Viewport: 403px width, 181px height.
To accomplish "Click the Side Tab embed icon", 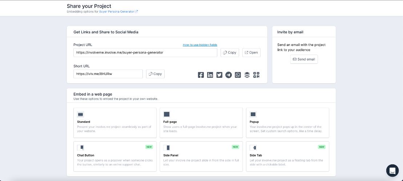I will [x=253, y=148].
